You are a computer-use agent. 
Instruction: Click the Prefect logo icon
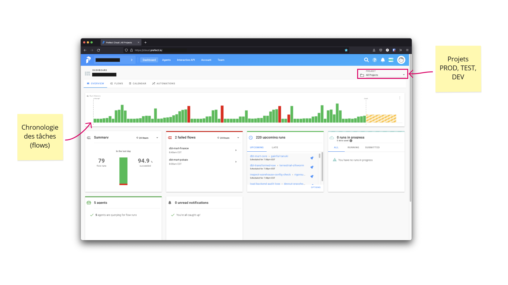[88, 60]
